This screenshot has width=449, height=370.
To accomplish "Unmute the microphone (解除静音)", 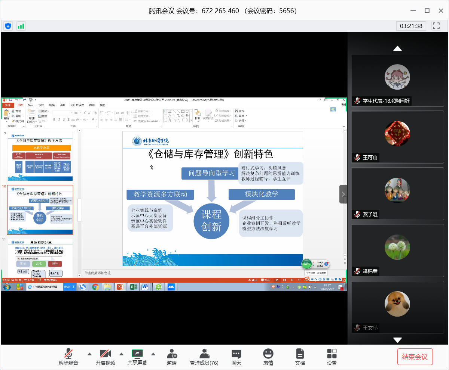I will pos(68,357).
